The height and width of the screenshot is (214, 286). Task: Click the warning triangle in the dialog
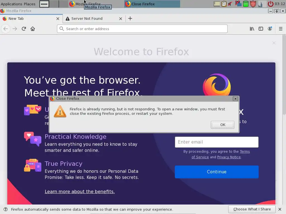tap(60, 111)
